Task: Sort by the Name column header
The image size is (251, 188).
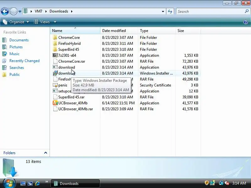Action: pos(75,30)
